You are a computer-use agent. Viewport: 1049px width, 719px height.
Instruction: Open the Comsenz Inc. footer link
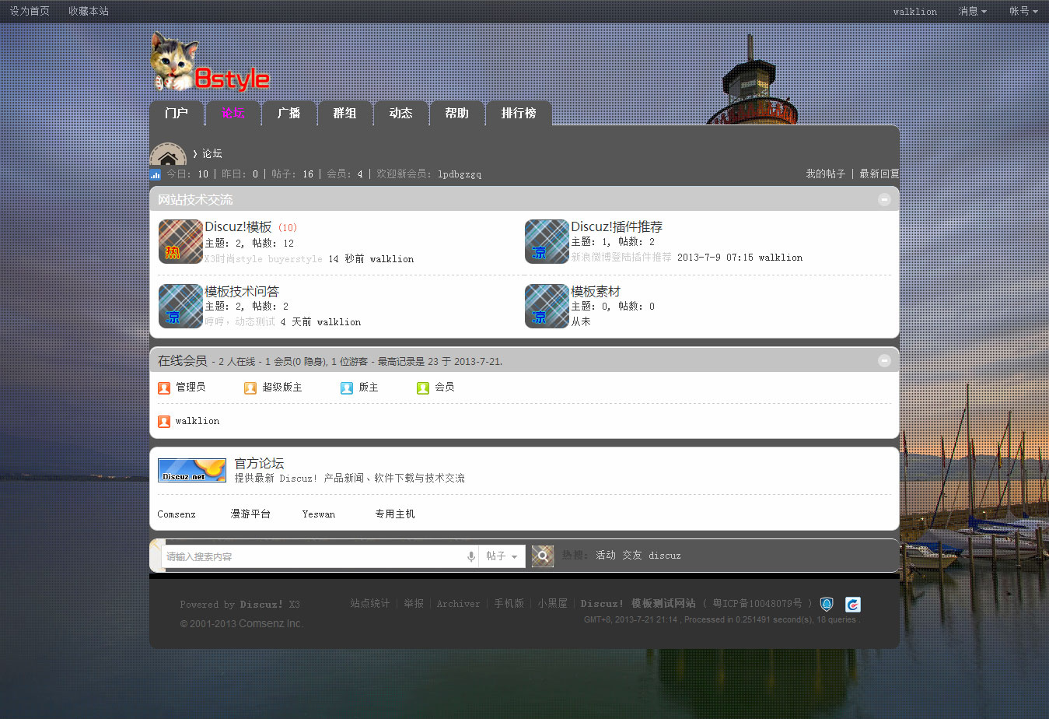point(270,624)
